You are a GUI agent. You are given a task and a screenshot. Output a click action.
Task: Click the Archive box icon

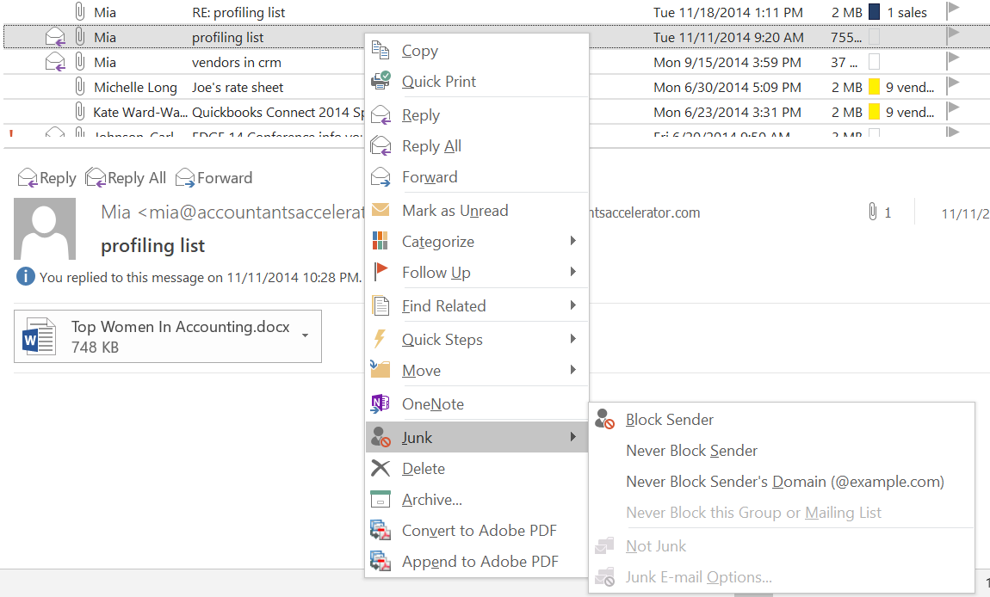tap(381, 500)
